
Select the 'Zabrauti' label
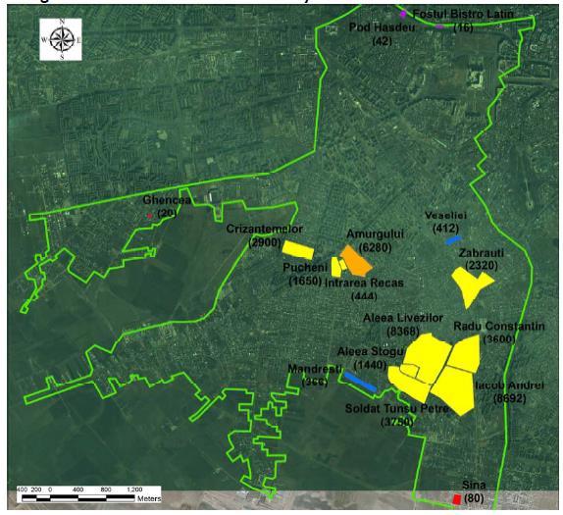[482, 253]
